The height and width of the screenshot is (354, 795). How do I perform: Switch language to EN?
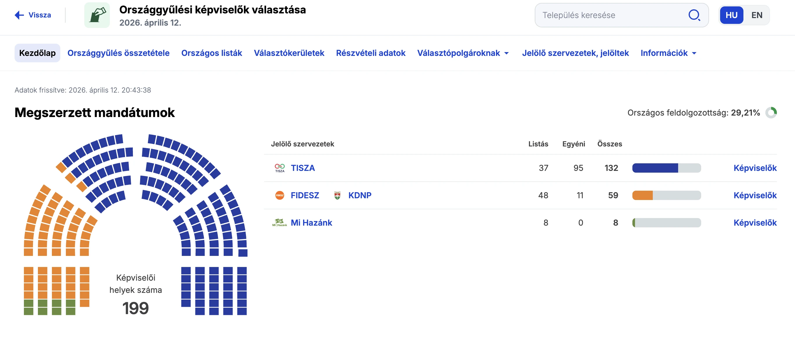(757, 15)
